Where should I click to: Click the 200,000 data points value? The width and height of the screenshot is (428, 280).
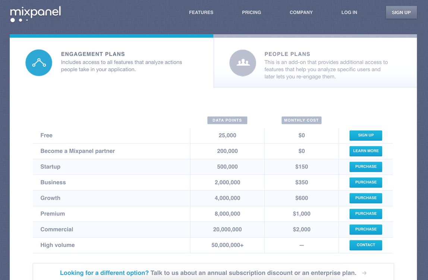pos(227,151)
